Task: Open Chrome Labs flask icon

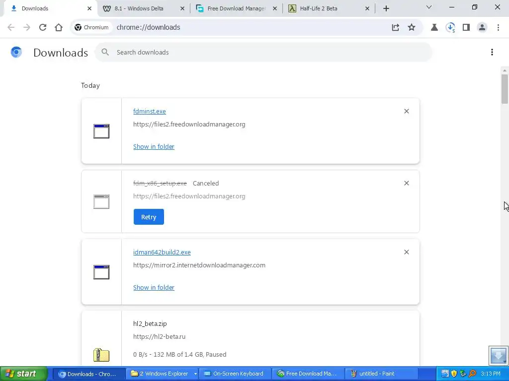Action: (434, 27)
